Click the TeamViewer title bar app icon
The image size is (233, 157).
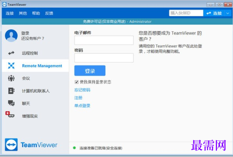4,4
